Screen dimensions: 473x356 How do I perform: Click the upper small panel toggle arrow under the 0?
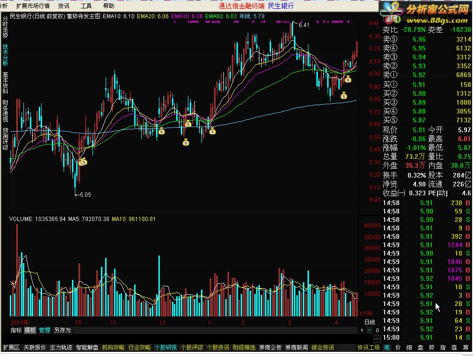(377, 336)
